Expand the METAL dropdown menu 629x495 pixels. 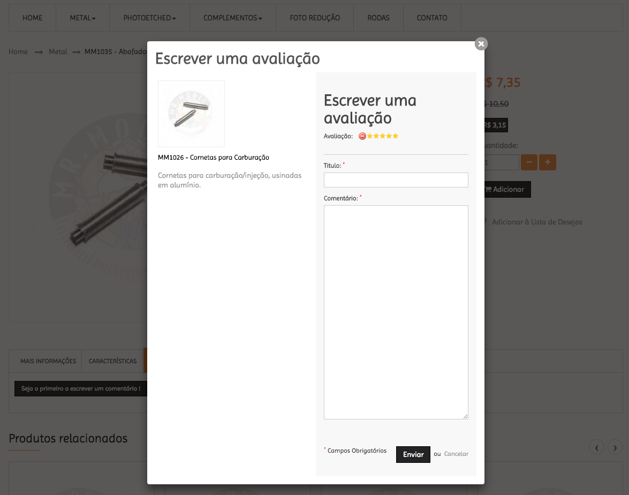pos(82,18)
